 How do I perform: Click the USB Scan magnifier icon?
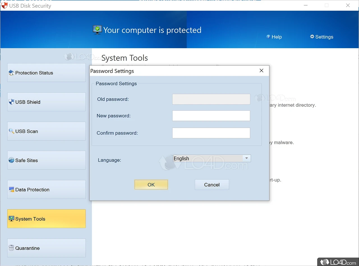coord(11,131)
